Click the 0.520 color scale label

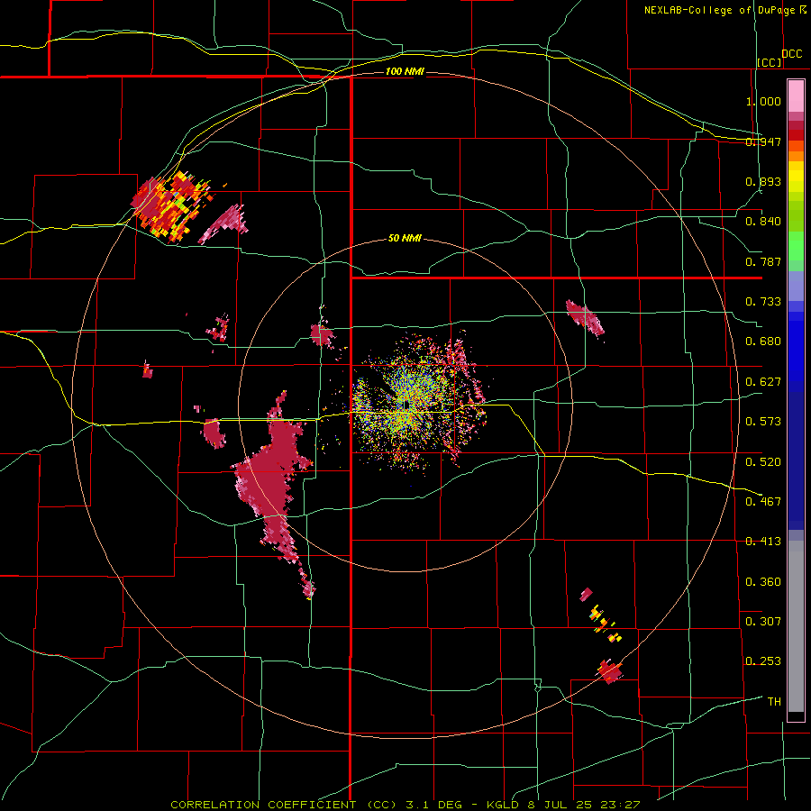[x=763, y=462]
